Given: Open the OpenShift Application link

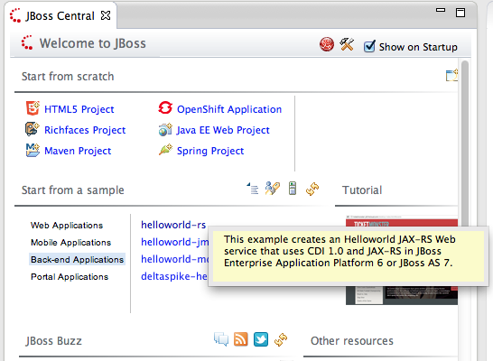Looking at the screenshot, I should pyautogui.click(x=229, y=109).
